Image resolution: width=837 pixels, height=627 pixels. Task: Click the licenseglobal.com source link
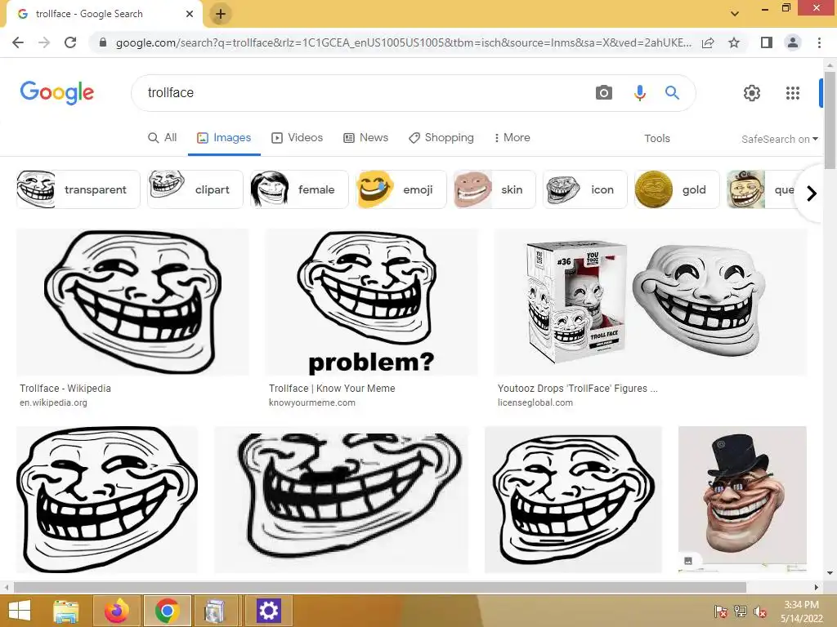tap(535, 402)
